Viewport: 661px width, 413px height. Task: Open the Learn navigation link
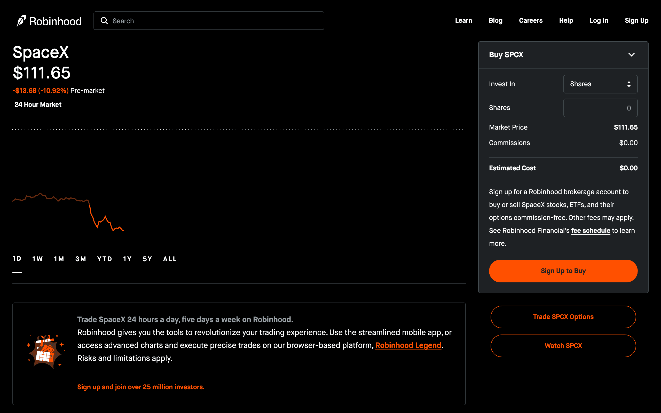463,20
